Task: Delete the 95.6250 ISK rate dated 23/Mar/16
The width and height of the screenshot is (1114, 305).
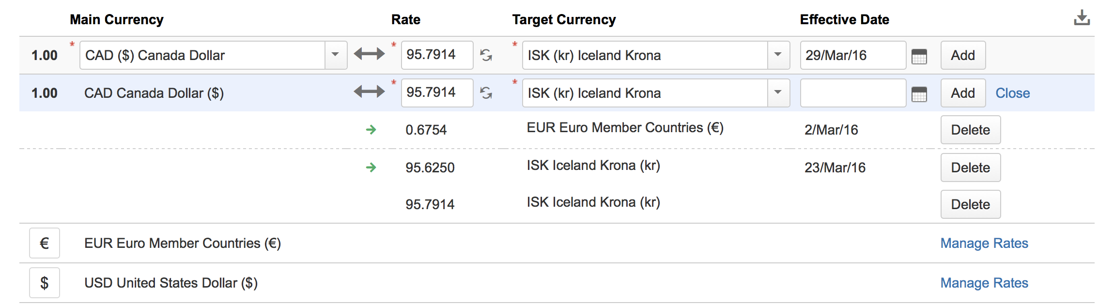Action: [x=970, y=168]
